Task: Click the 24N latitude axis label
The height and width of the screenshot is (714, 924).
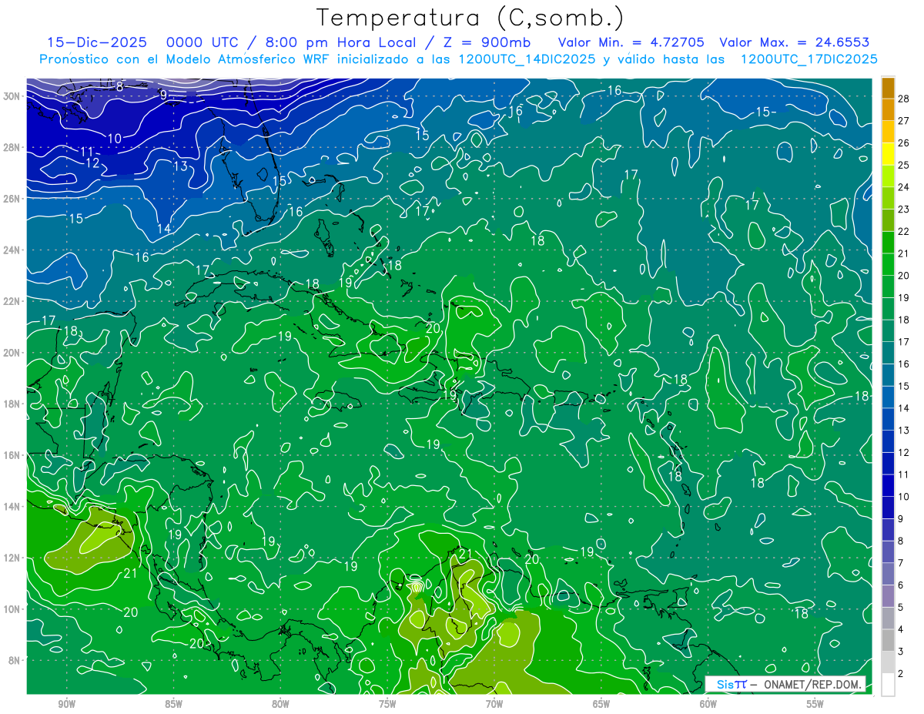Action: pyautogui.click(x=12, y=250)
